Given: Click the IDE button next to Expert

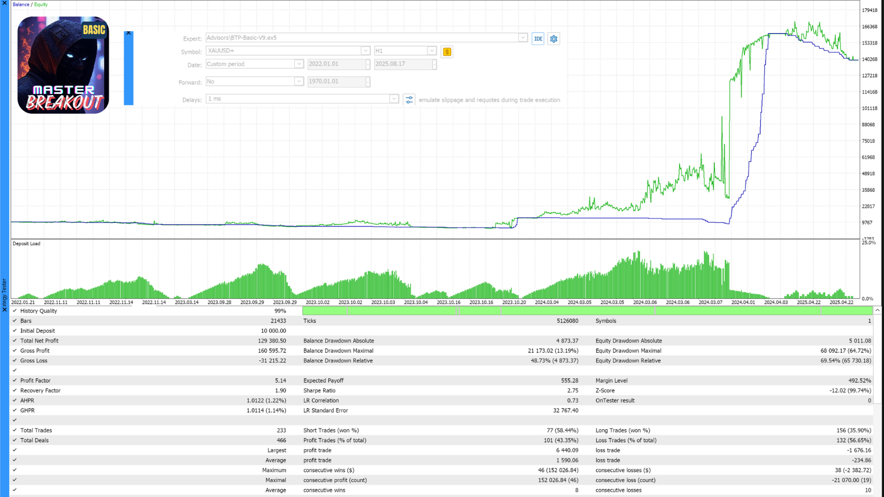Looking at the screenshot, I should [538, 39].
